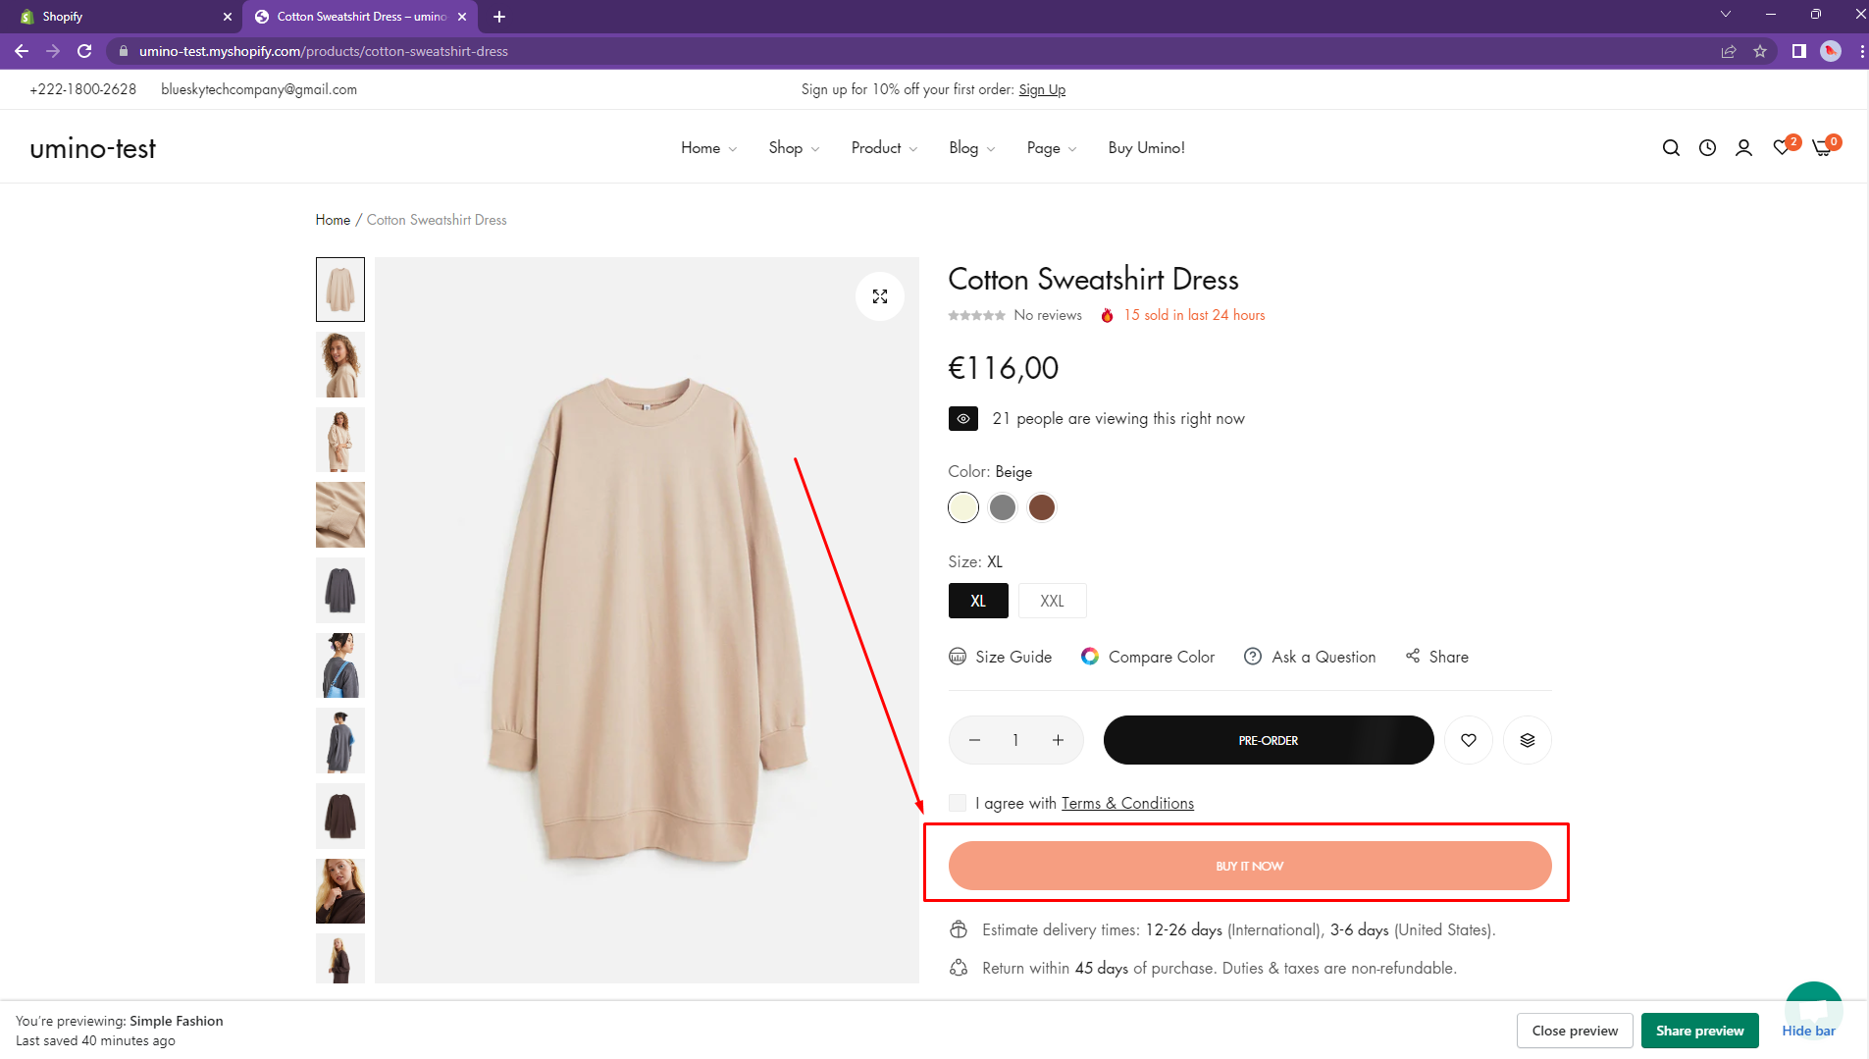Expand product image to fullscreen

point(880,296)
